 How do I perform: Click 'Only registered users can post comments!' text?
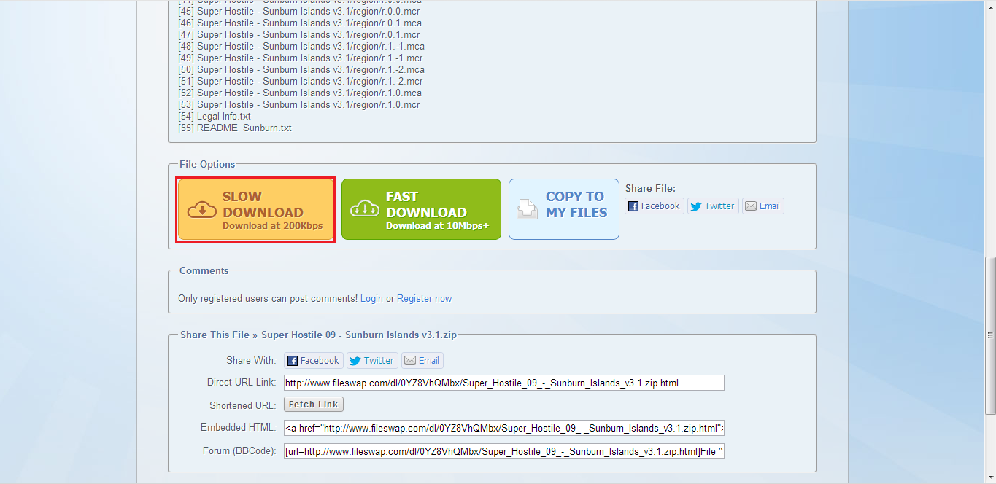tap(268, 299)
